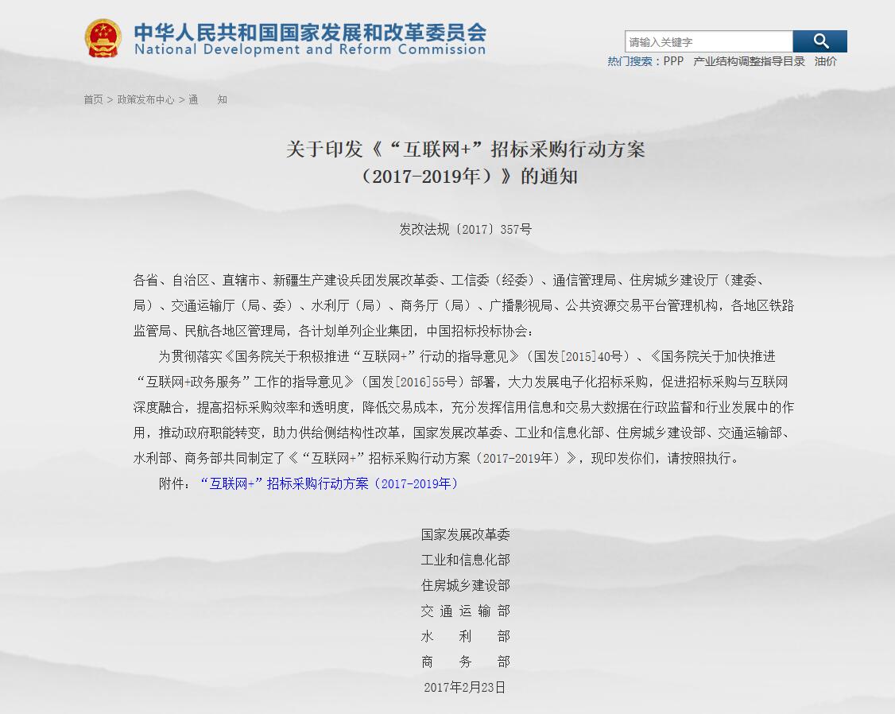Open the “互联网+”招标采购行动方案 attachment link
The width and height of the screenshot is (895, 714).
[330, 483]
